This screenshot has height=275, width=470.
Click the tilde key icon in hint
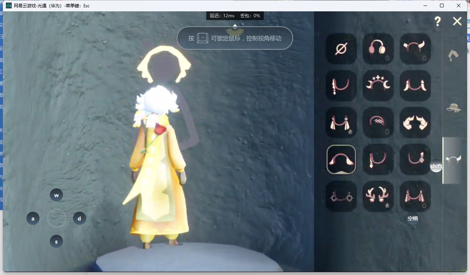point(203,38)
